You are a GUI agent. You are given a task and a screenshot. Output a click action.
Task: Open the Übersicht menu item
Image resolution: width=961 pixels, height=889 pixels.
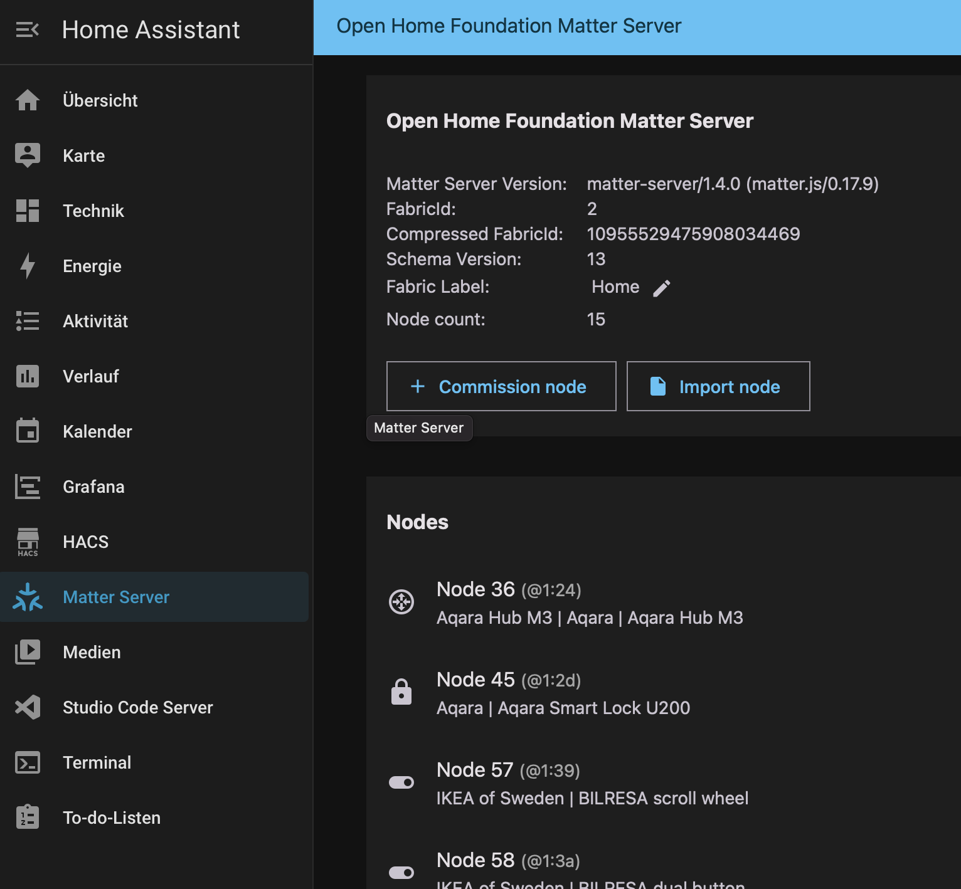coord(154,100)
